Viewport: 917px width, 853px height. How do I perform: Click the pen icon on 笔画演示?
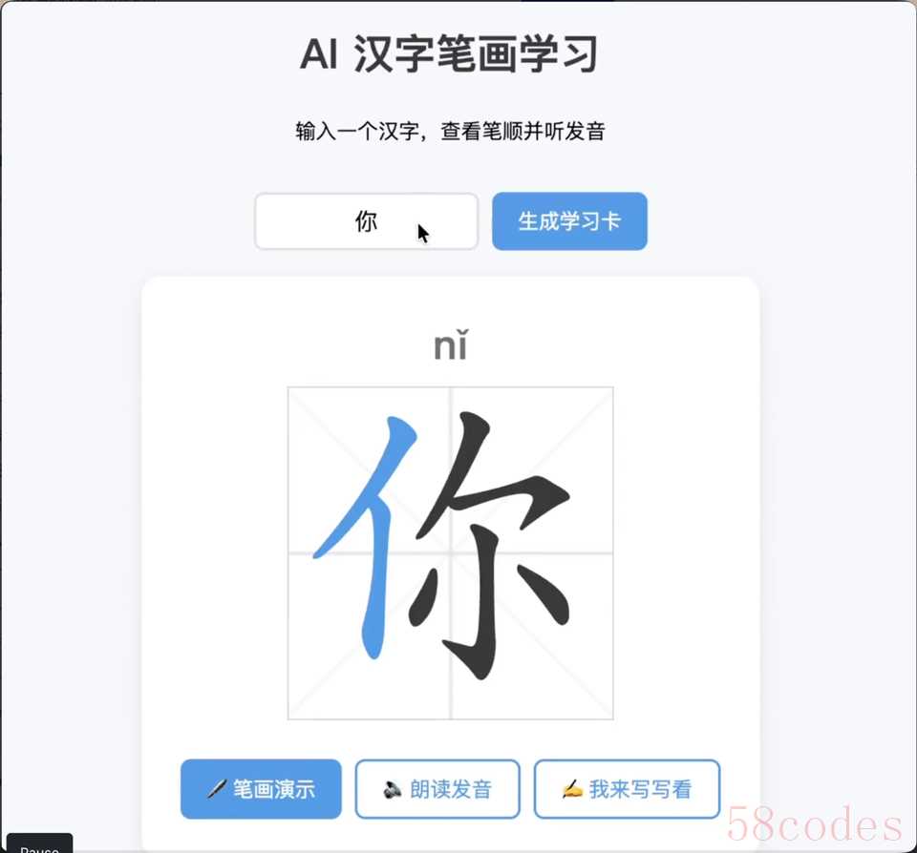click(x=217, y=789)
